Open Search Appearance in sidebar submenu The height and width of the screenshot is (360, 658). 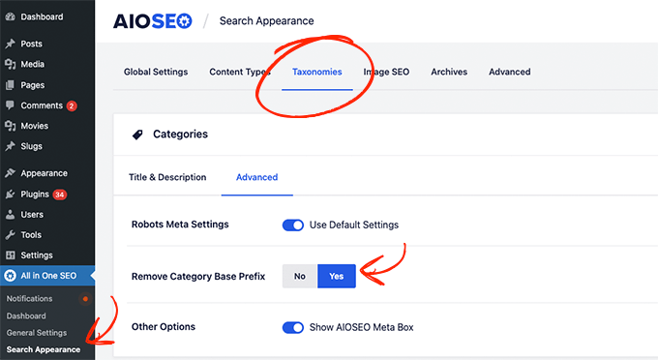pos(44,349)
